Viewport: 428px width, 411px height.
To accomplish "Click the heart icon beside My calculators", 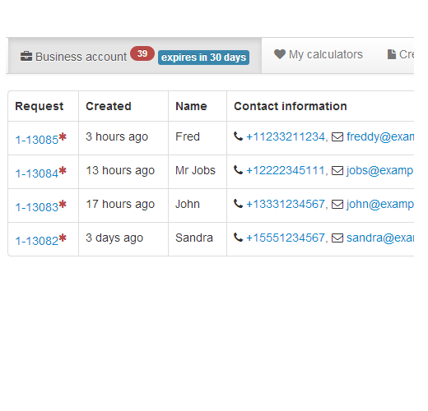I will pos(280,54).
